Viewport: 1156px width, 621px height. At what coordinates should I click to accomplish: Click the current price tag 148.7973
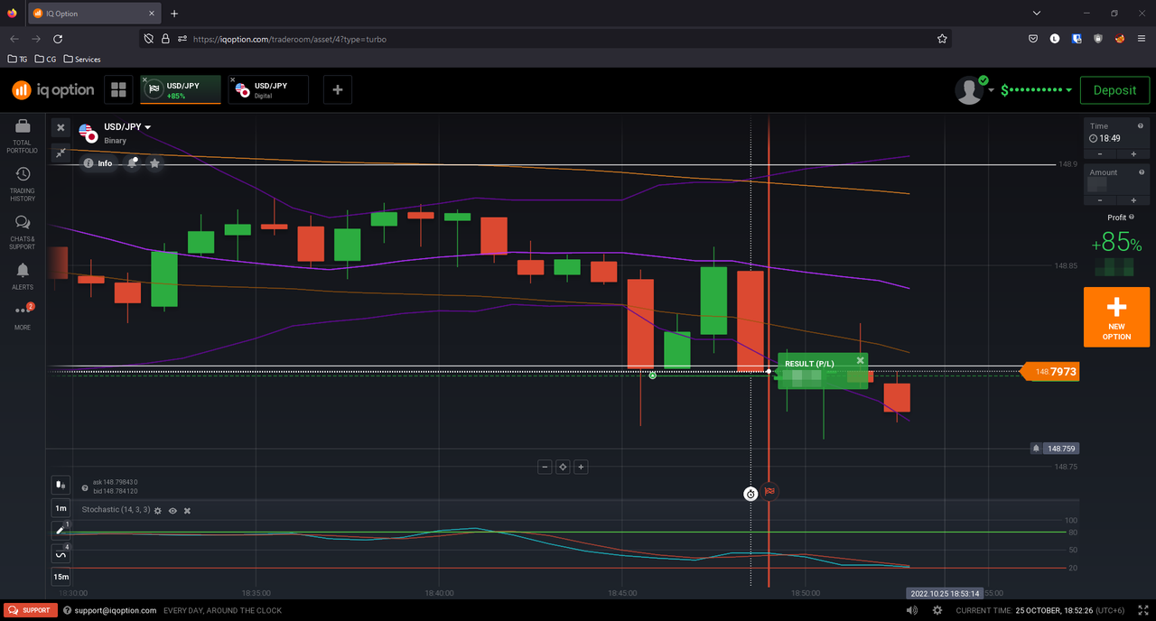tap(1049, 371)
